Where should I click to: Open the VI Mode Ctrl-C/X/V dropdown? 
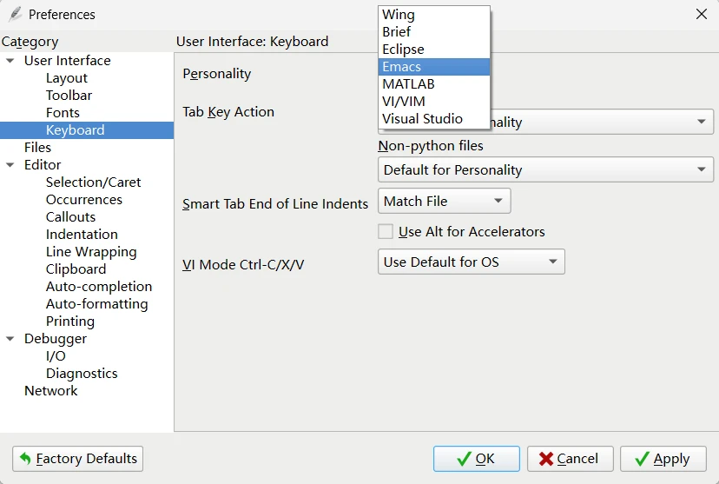471,262
